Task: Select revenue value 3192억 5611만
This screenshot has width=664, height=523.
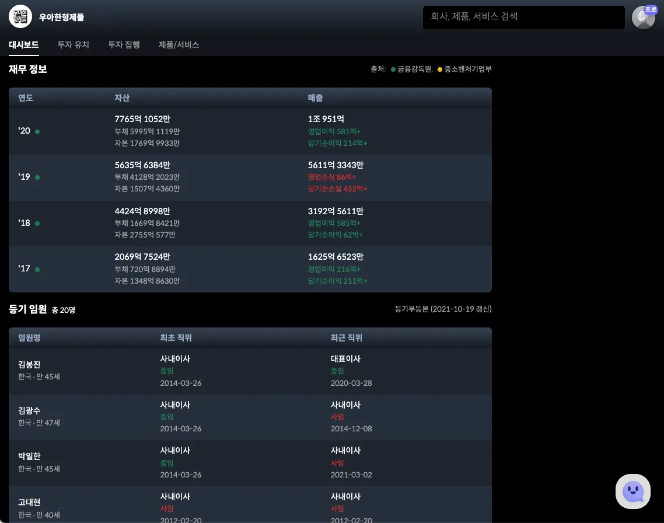Action: pos(336,211)
